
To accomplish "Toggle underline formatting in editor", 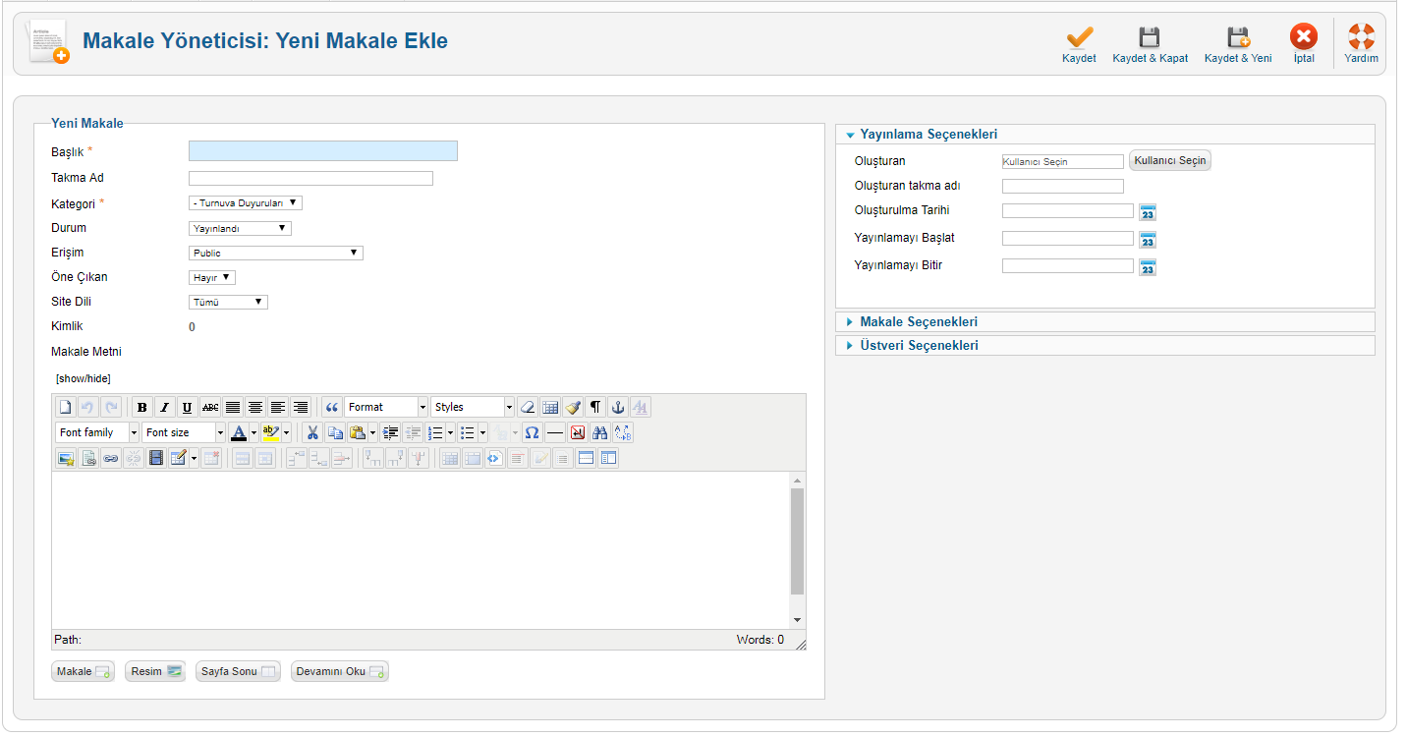I will [187, 408].
